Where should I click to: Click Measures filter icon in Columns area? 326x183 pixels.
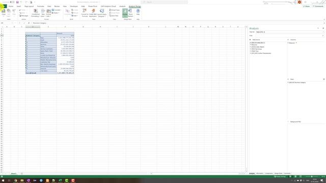(296, 43)
